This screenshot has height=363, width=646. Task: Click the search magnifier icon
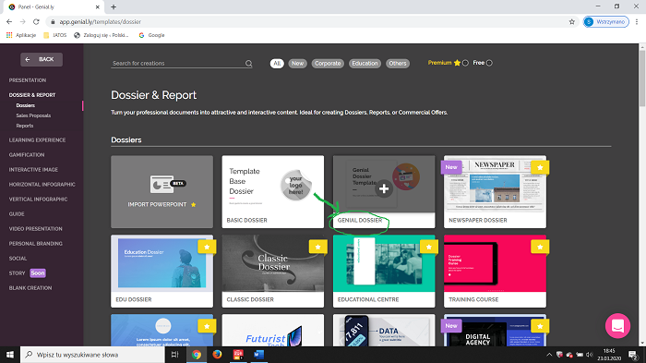coord(248,64)
